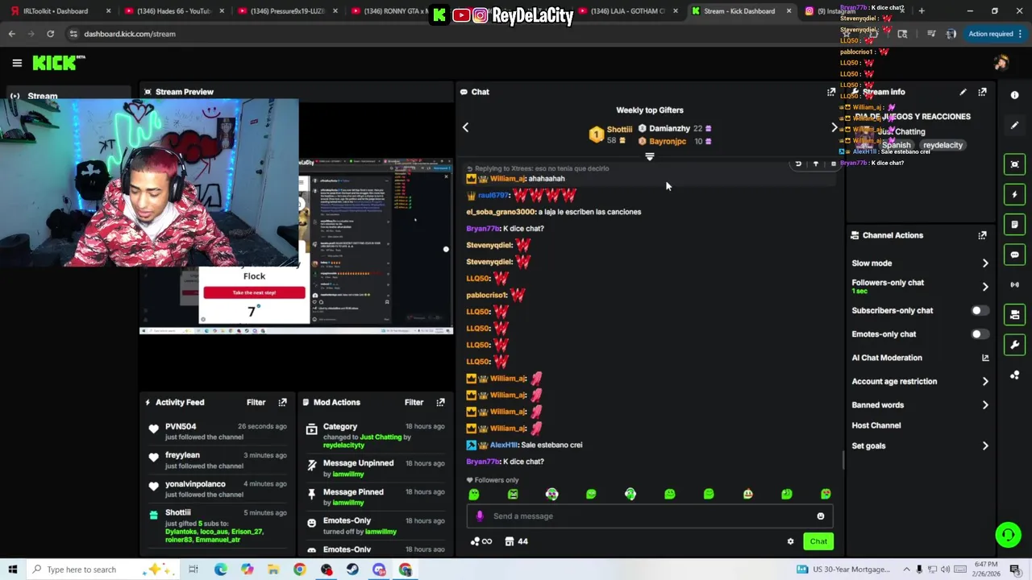Open the Activity Feed Filter
The height and width of the screenshot is (580, 1032).
pos(256,402)
